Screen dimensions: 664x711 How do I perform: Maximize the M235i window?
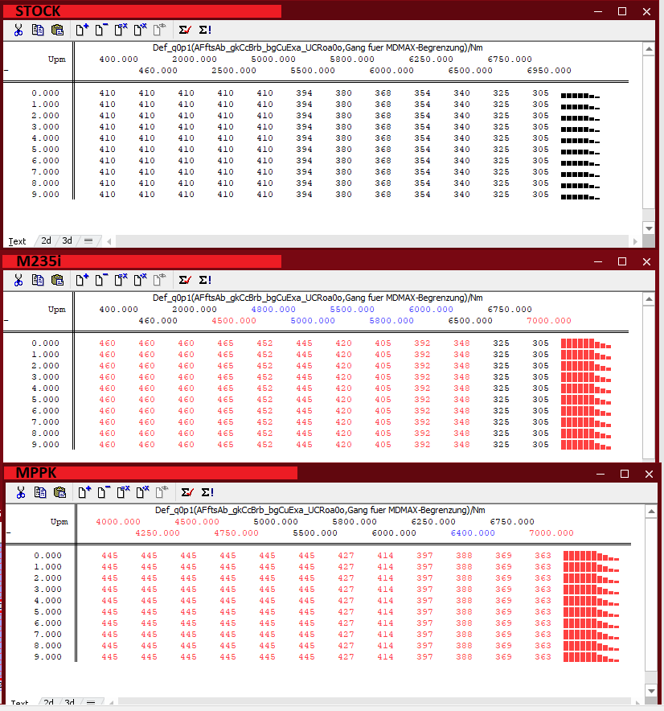point(622,261)
